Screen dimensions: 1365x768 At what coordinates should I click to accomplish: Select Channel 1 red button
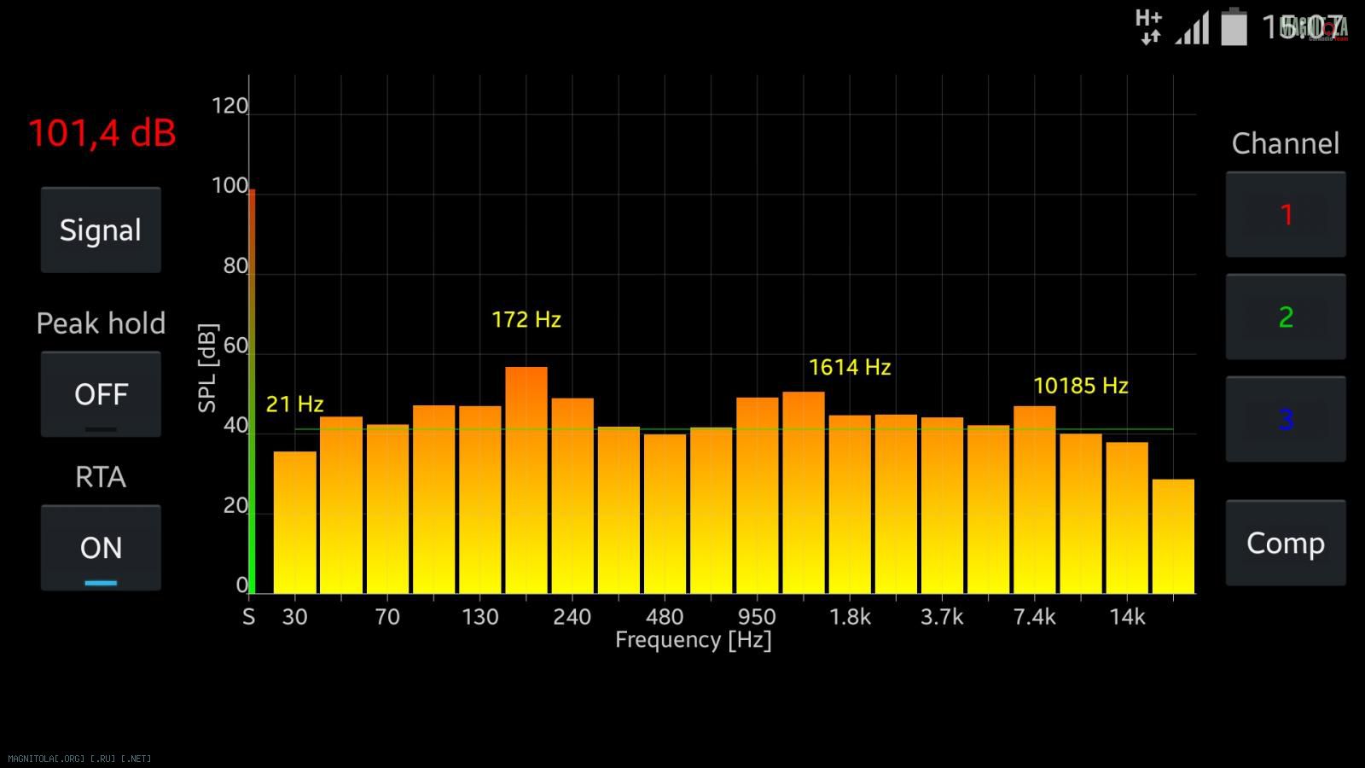[1286, 214]
